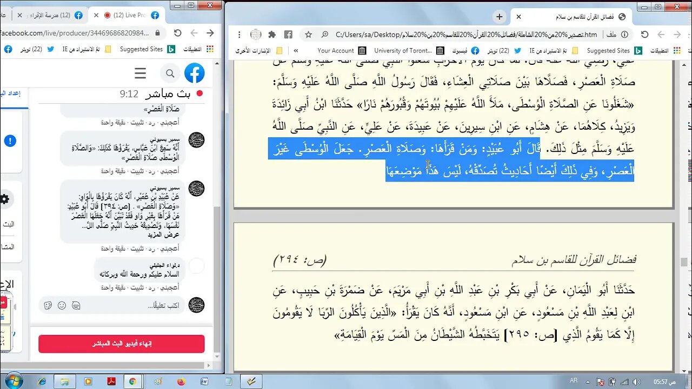Open Adobe Reader from the taskbar

pyautogui.click(x=111, y=381)
